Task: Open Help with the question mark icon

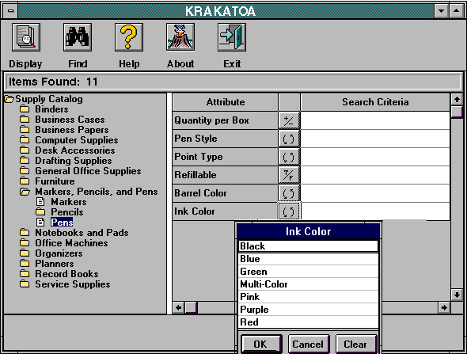Action: pos(129,37)
